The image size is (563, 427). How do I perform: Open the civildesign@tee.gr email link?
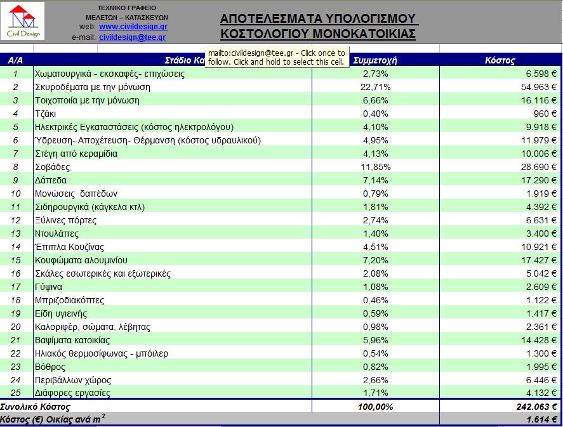point(133,37)
